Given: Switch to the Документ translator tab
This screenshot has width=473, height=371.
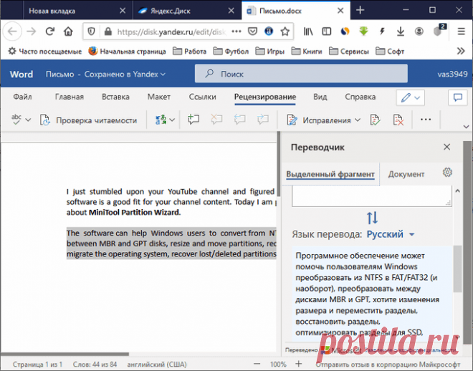Looking at the screenshot, I should [406, 174].
